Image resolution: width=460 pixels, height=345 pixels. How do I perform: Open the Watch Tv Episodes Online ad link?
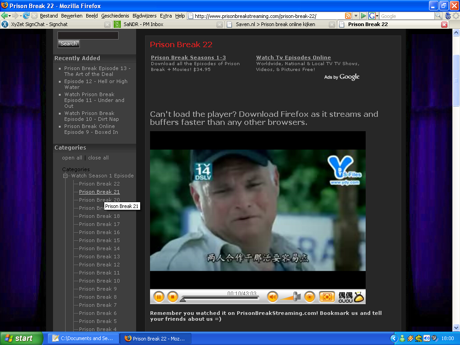tap(293, 57)
